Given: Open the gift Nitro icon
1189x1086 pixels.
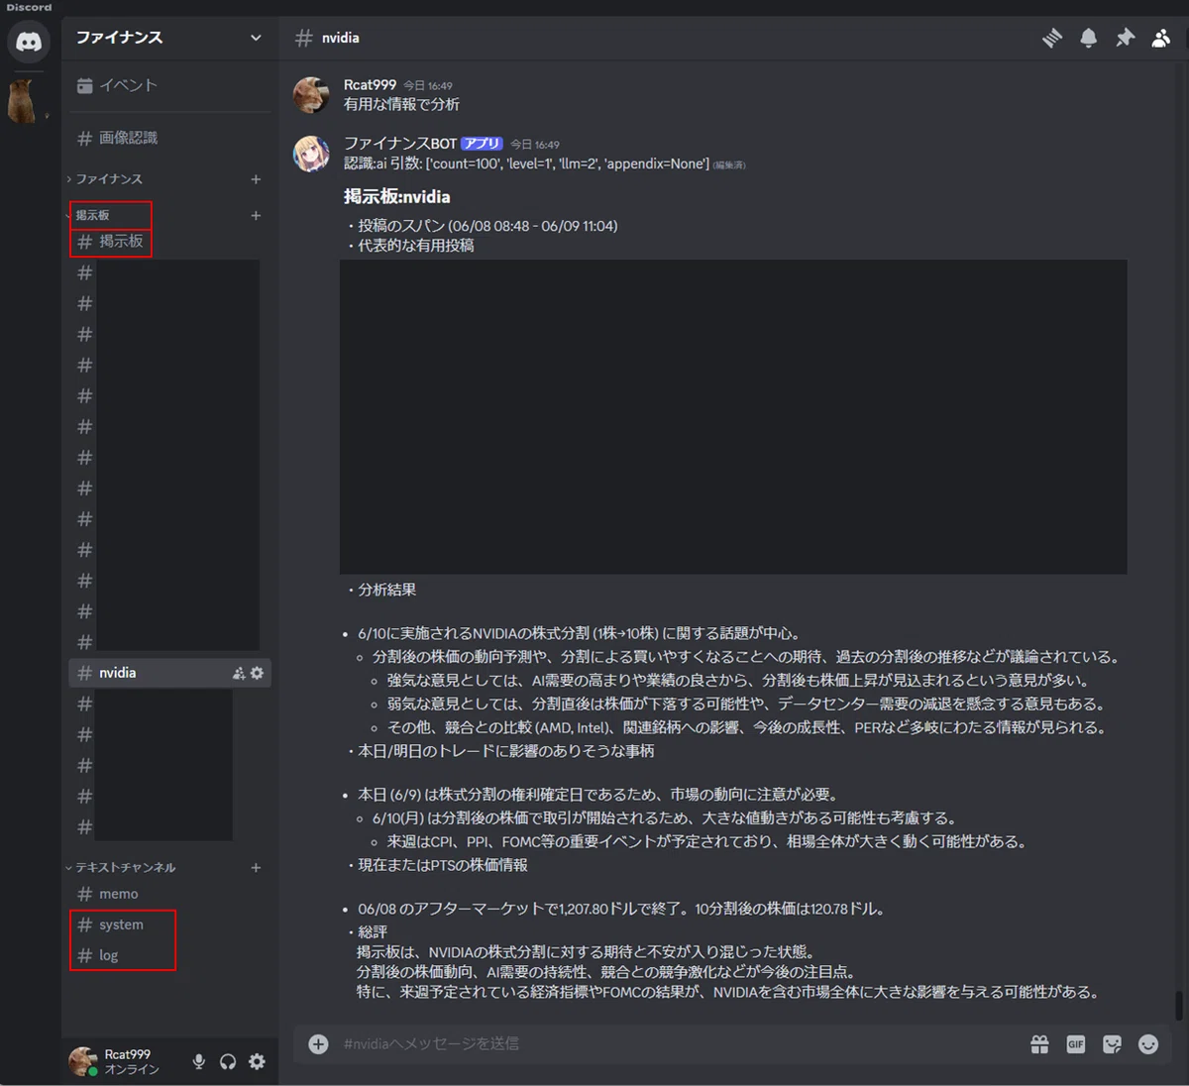Looking at the screenshot, I should (1039, 1043).
